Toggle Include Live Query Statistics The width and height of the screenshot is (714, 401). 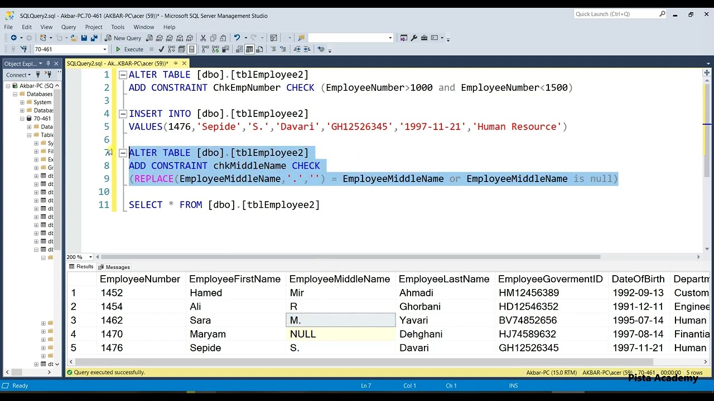215,49
